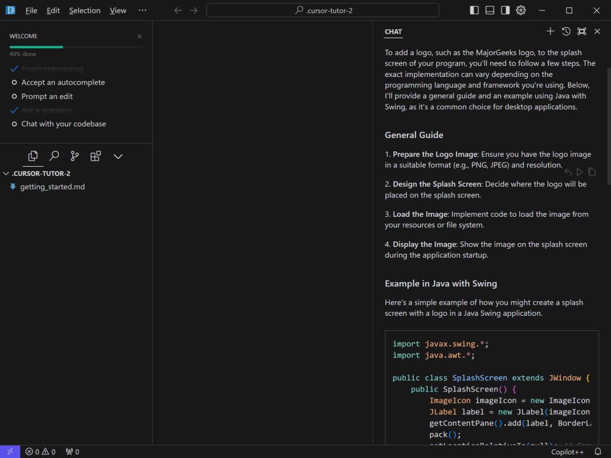Viewport: 611px width, 458px height.
Task: Start a new chat with plus icon
Action: (550, 32)
